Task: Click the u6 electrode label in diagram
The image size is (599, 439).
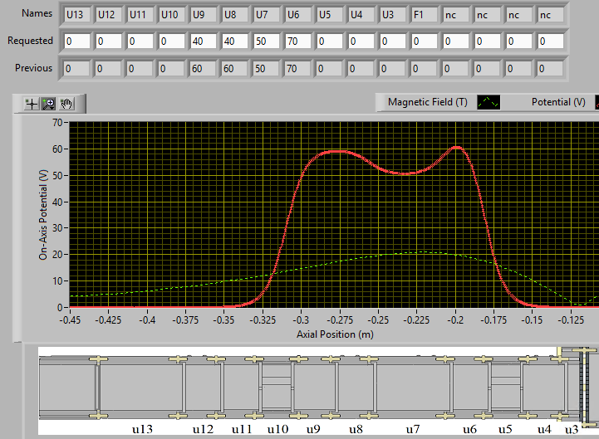Action: (469, 430)
